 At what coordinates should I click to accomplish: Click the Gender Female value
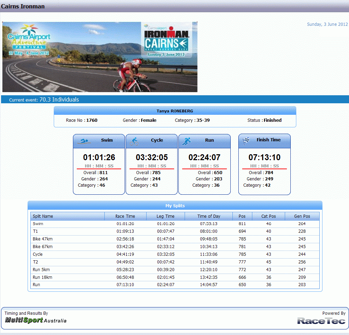[148, 120]
